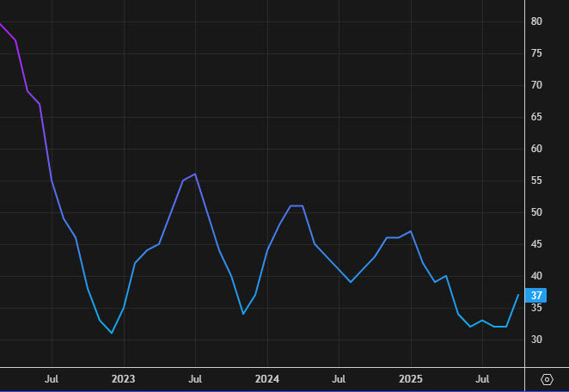This screenshot has width=569, height=392.
Task: Select the Jul label between 2024 and 2025
Action: point(340,378)
